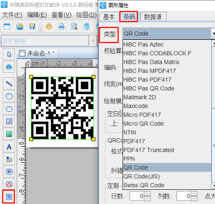The width and height of the screenshot is (215, 204).
Task: Open document settings gear icon
Action: click(x=49, y=26)
